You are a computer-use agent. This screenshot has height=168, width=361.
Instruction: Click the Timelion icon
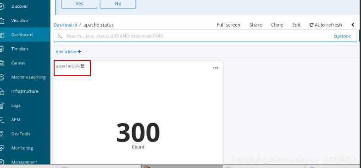[2, 49]
